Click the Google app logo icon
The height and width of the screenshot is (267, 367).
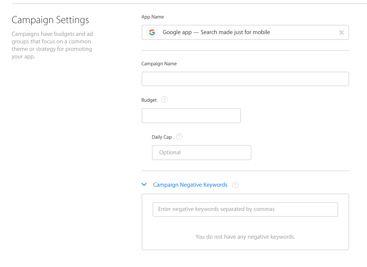point(152,32)
